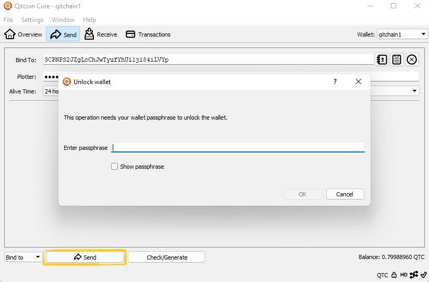Click the OK button in Unlock wallet
The width and height of the screenshot is (429, 282).
[303, 194]
